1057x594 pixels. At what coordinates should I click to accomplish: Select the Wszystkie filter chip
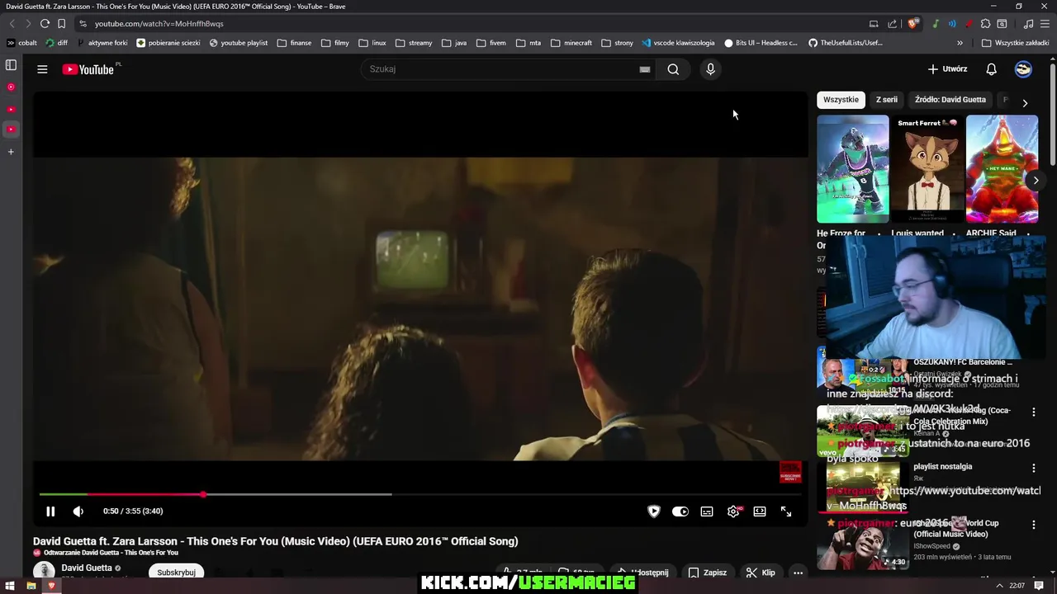coord(841,100)
